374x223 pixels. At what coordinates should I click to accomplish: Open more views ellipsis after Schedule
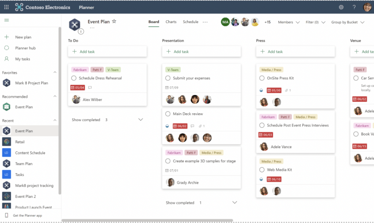pos(205,22)
